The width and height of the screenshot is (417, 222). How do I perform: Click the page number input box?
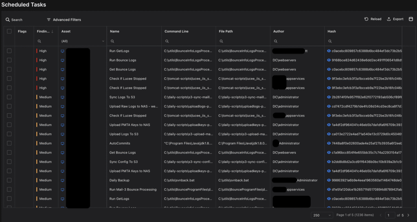click(x=390, y=215)
